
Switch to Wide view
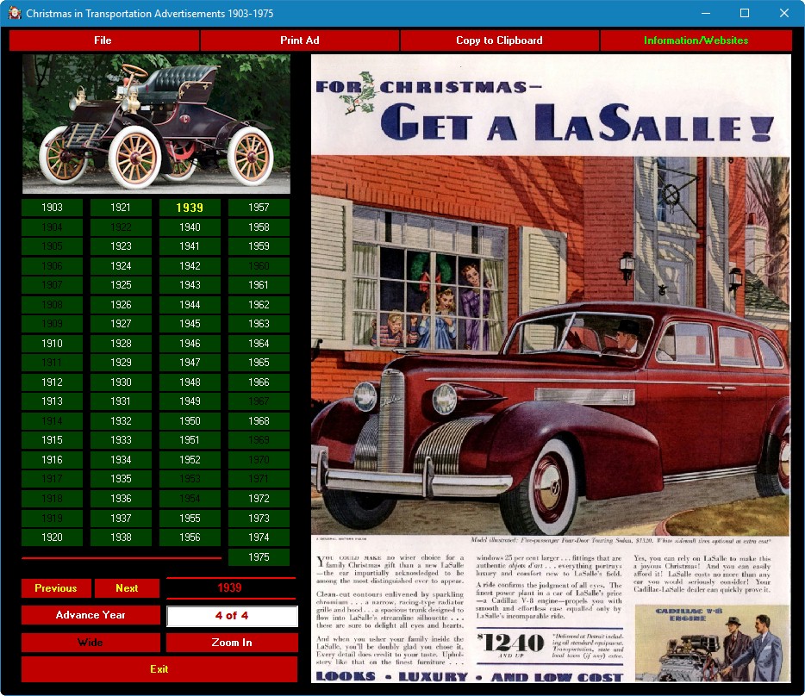coord(90,642)
